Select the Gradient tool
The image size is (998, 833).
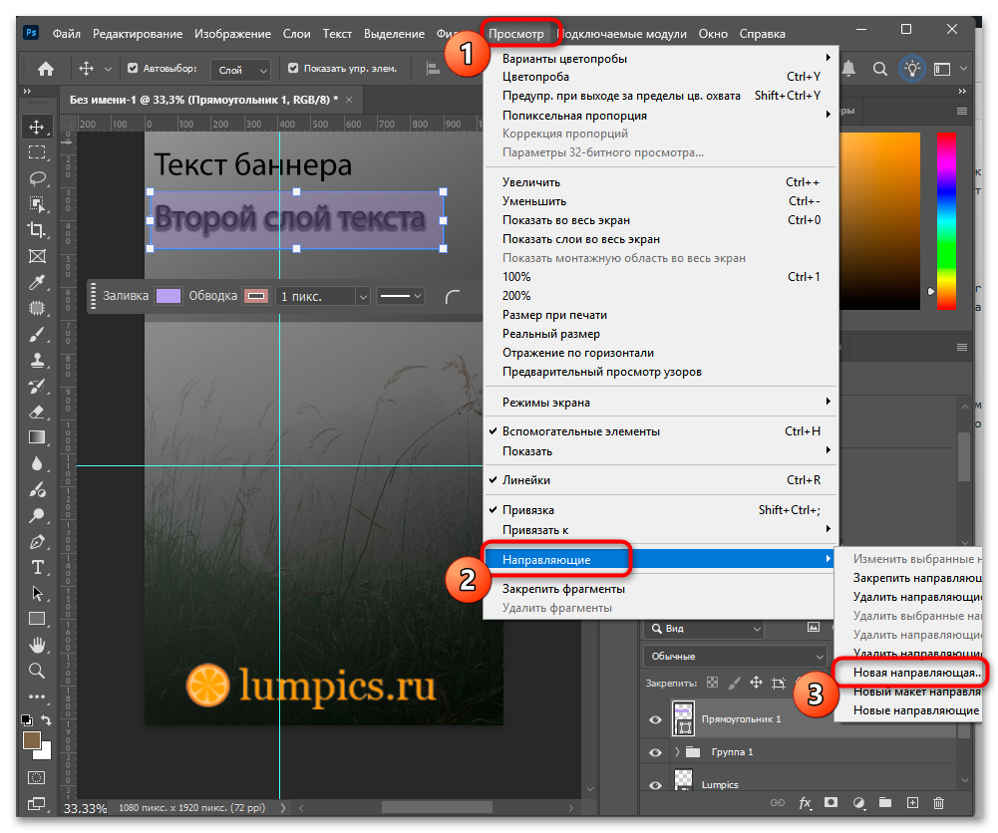(x=37, y=438)
